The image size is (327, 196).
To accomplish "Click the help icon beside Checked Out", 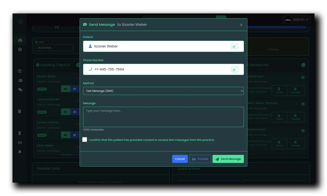I will [303, 65].
